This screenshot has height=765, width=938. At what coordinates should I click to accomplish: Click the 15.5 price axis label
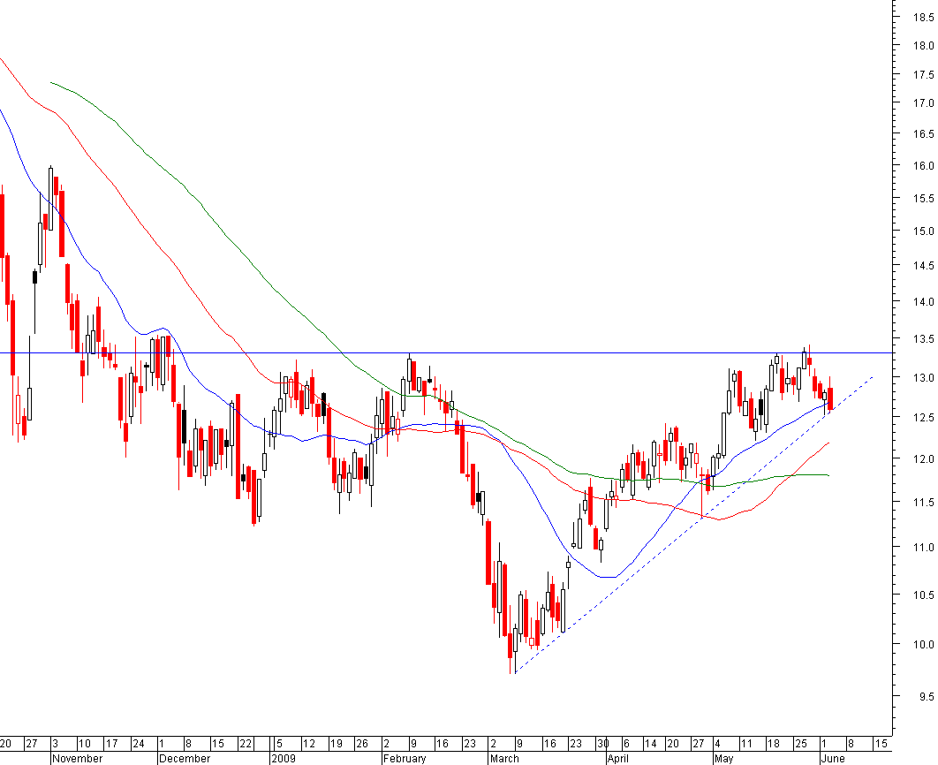click(923, 199)
